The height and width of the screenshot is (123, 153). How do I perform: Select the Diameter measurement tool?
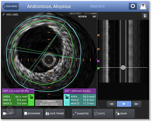coord(82,113)
